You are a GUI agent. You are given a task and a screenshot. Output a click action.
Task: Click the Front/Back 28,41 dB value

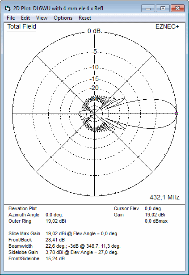tap(55, 240)
